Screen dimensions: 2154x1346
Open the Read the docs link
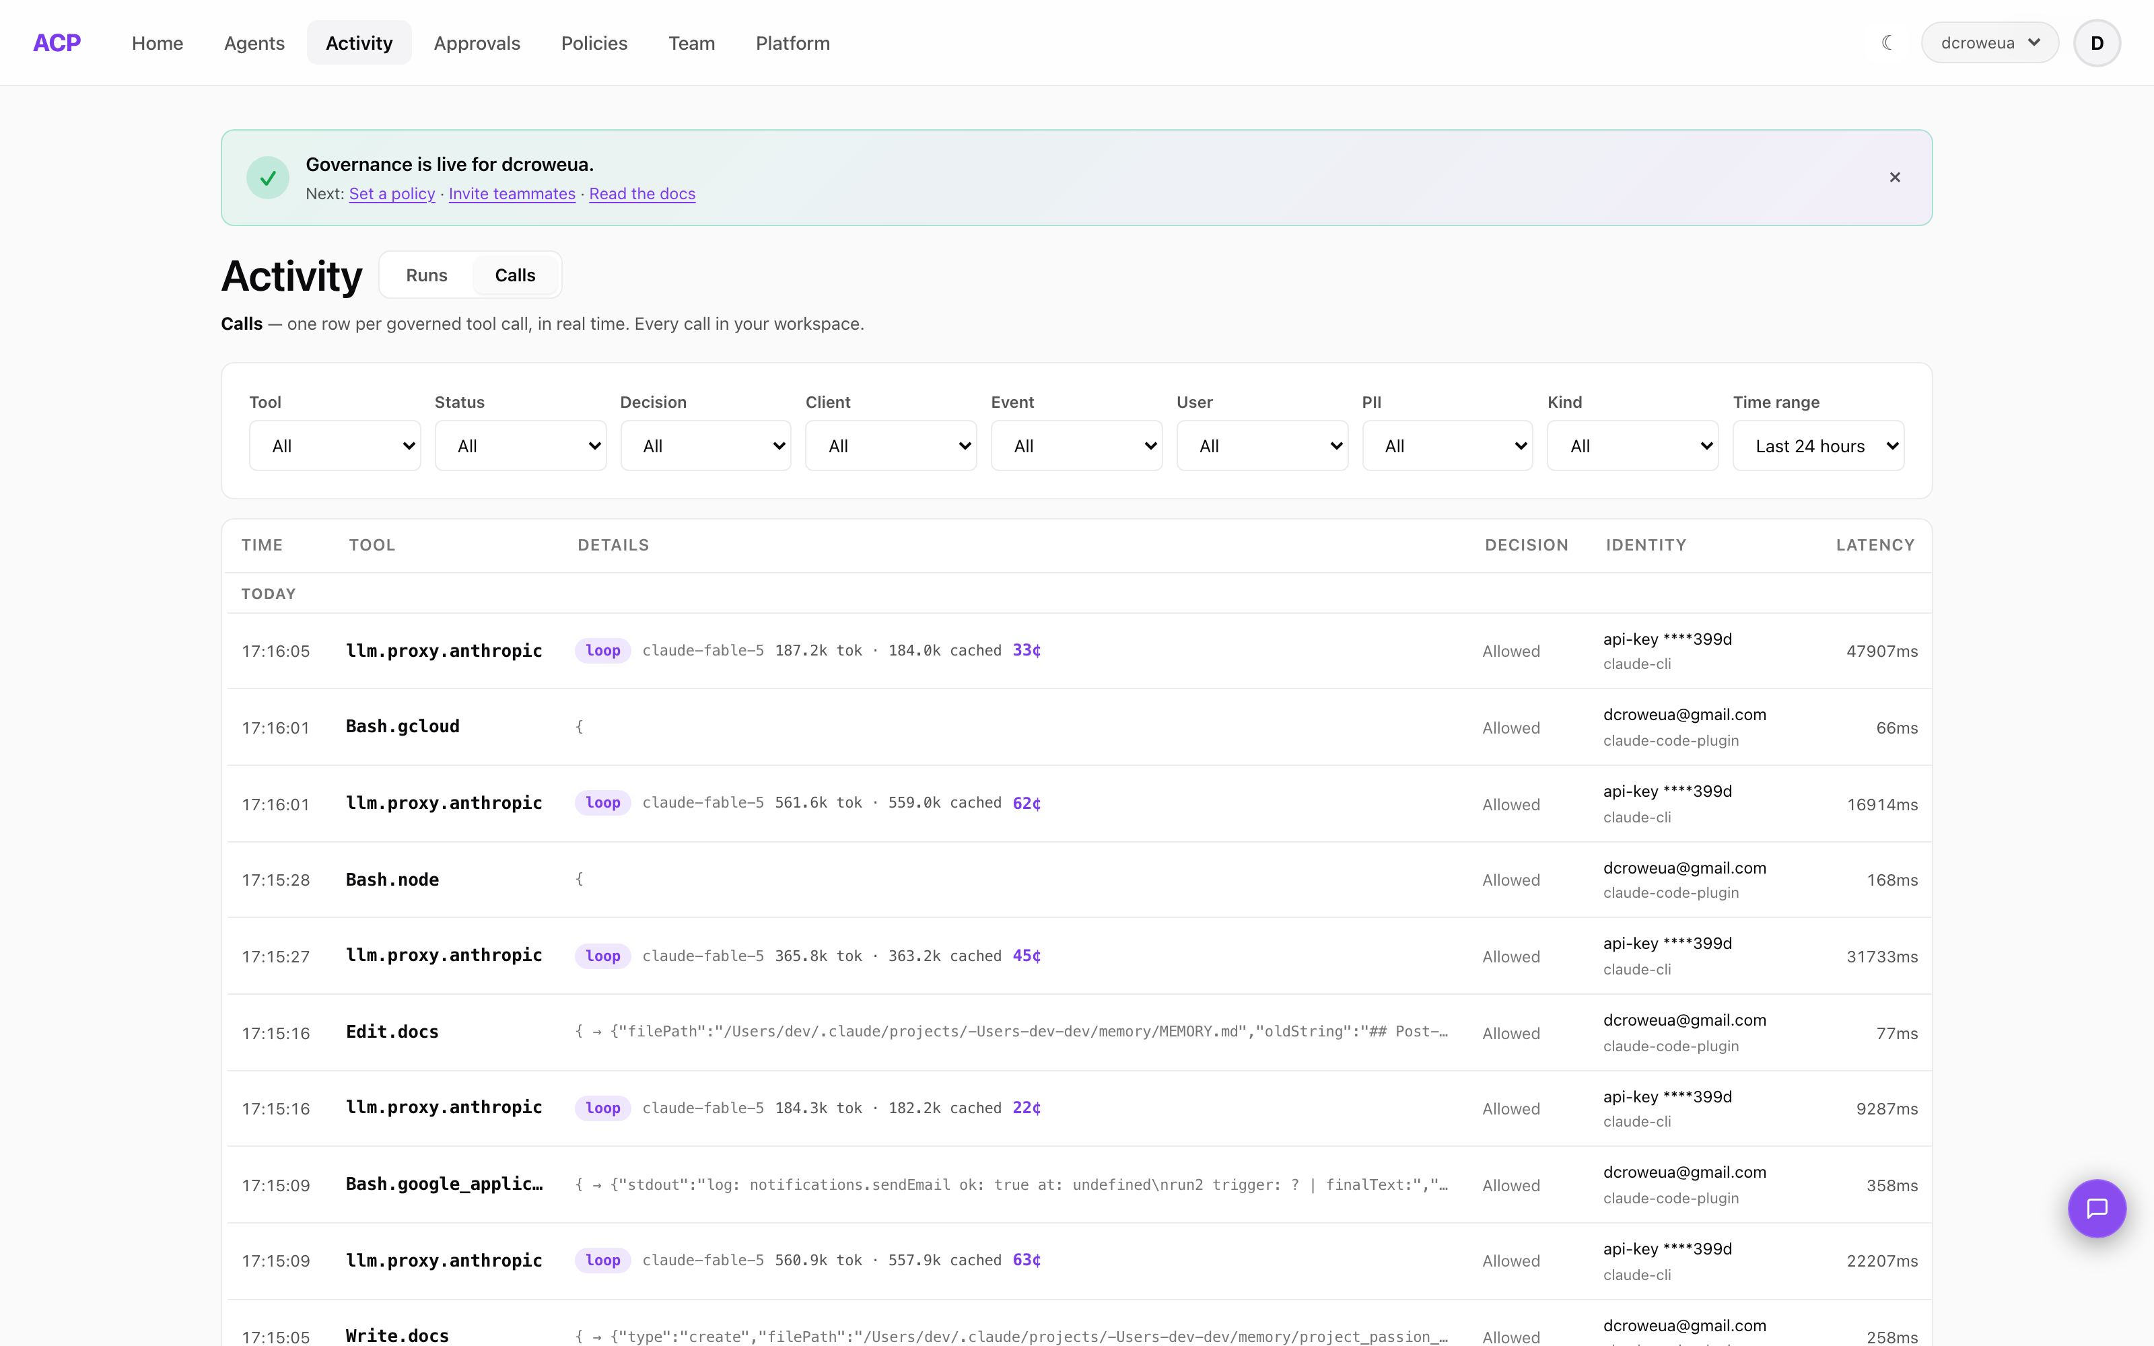[x=641, y=193]
